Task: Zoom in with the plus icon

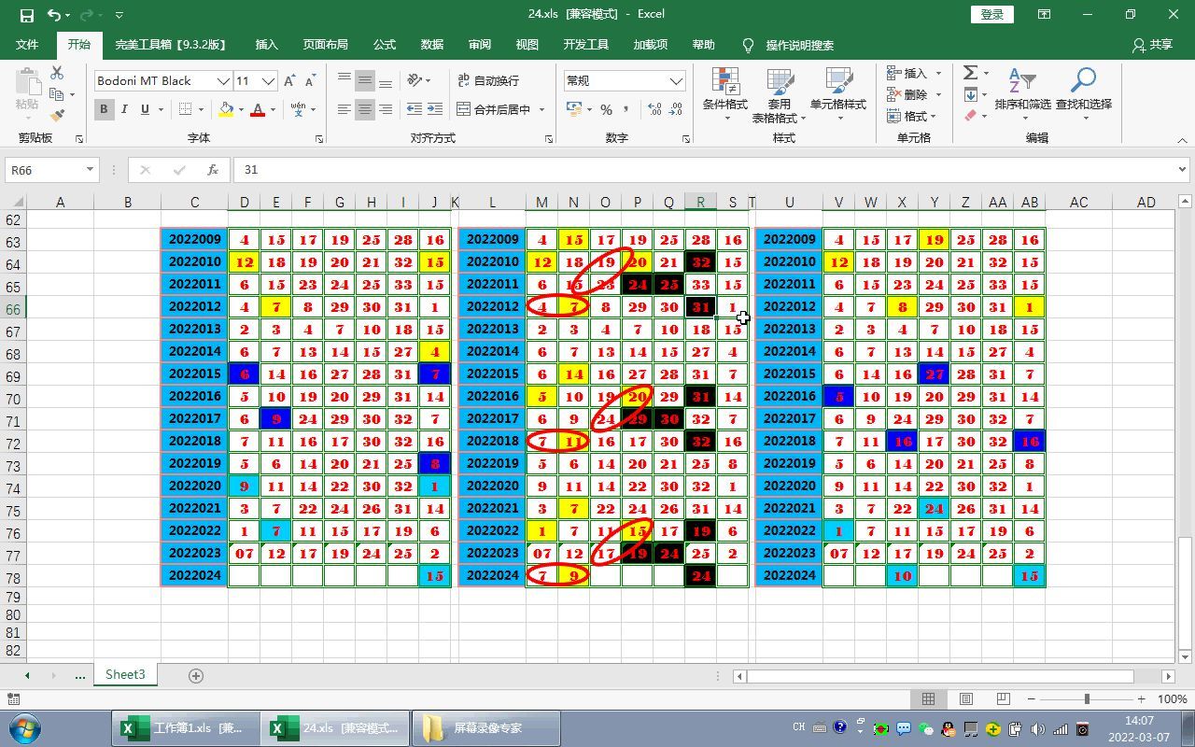Action: coord(1141,698)
